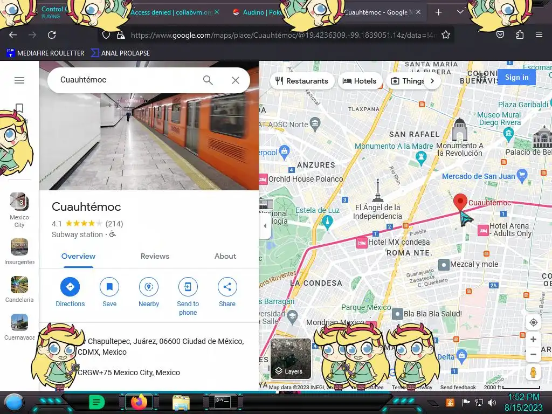Click Hotel Arena Adults Only marker
The width and height of the screenshot is (552, 414).
click(483, 230)
